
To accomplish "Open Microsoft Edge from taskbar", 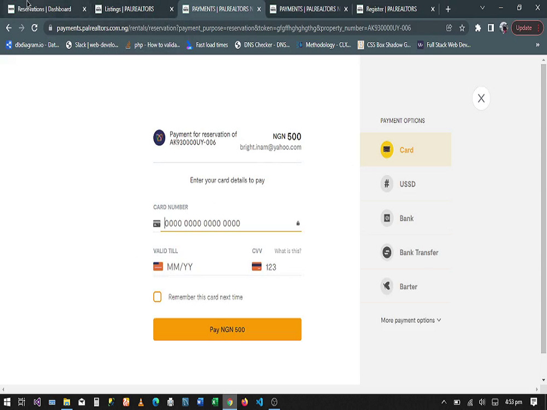I will [155, 402].
